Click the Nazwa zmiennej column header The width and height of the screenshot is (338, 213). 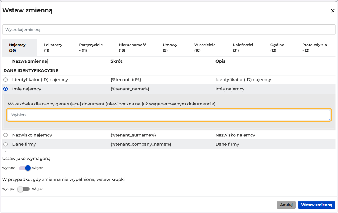tap(30, 61)
